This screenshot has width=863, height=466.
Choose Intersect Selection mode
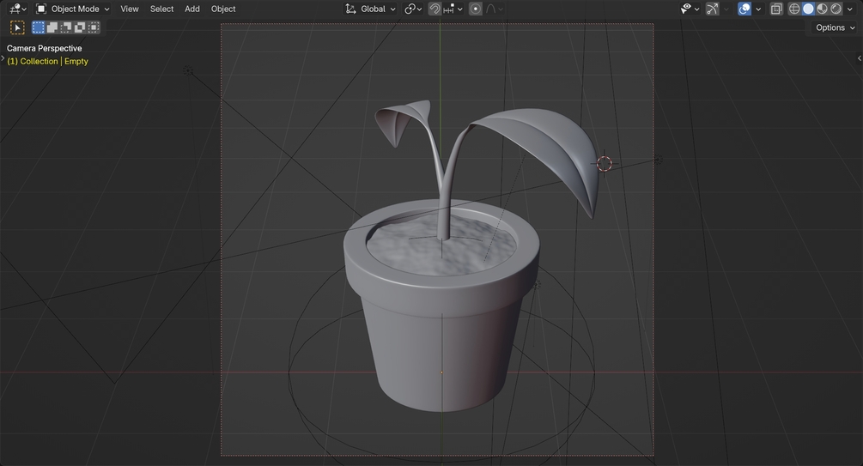pyautogui.click(x=94, y=27)
